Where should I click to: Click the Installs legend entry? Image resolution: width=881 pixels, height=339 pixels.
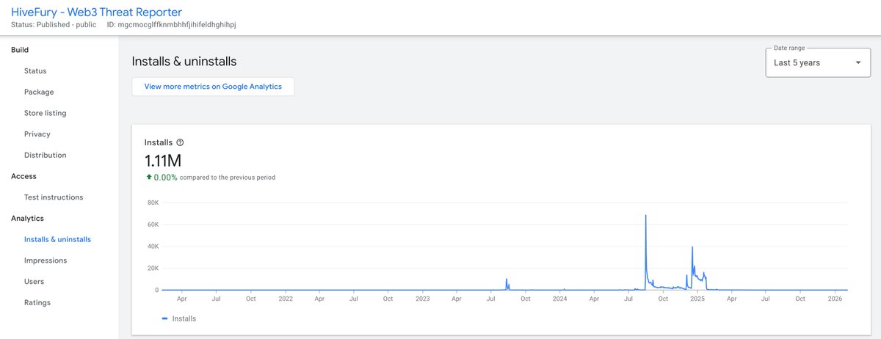click(x=178, y=318)
